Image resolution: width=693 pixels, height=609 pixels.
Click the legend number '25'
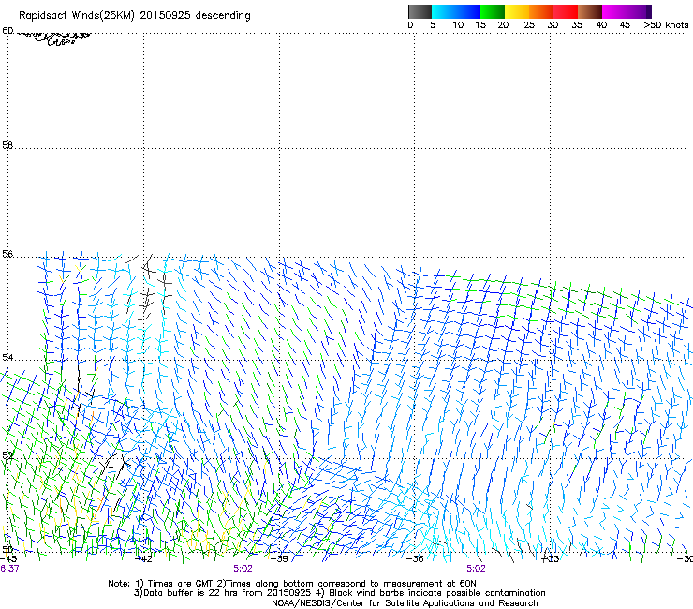tap(529, 25)
